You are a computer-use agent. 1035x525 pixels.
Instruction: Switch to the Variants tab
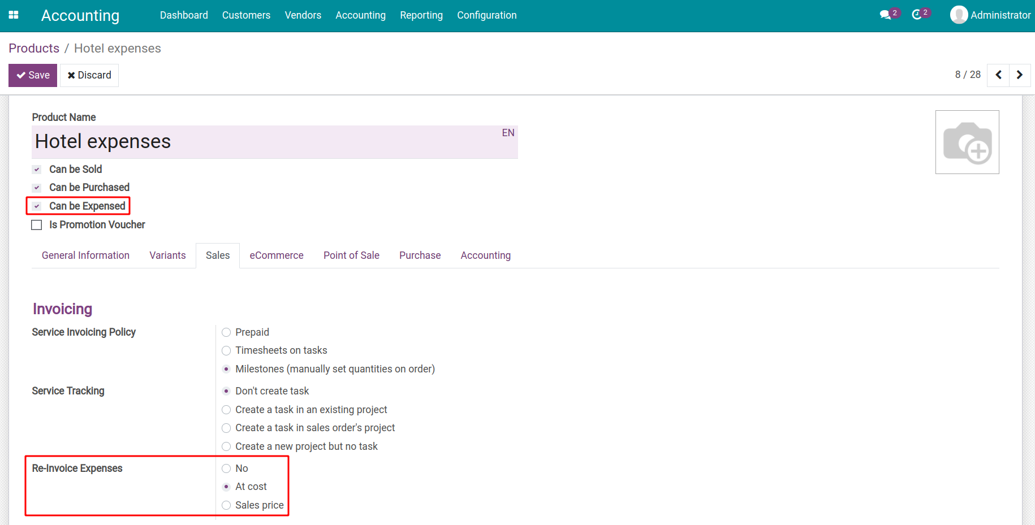(167, 255)
